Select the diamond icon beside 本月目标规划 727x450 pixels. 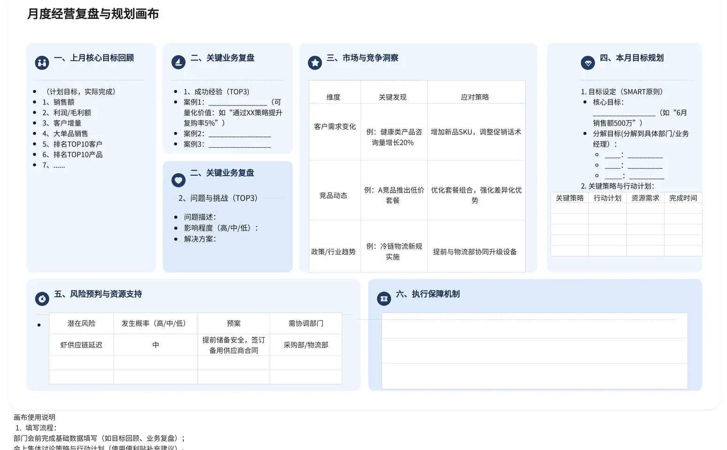[588, 62]
